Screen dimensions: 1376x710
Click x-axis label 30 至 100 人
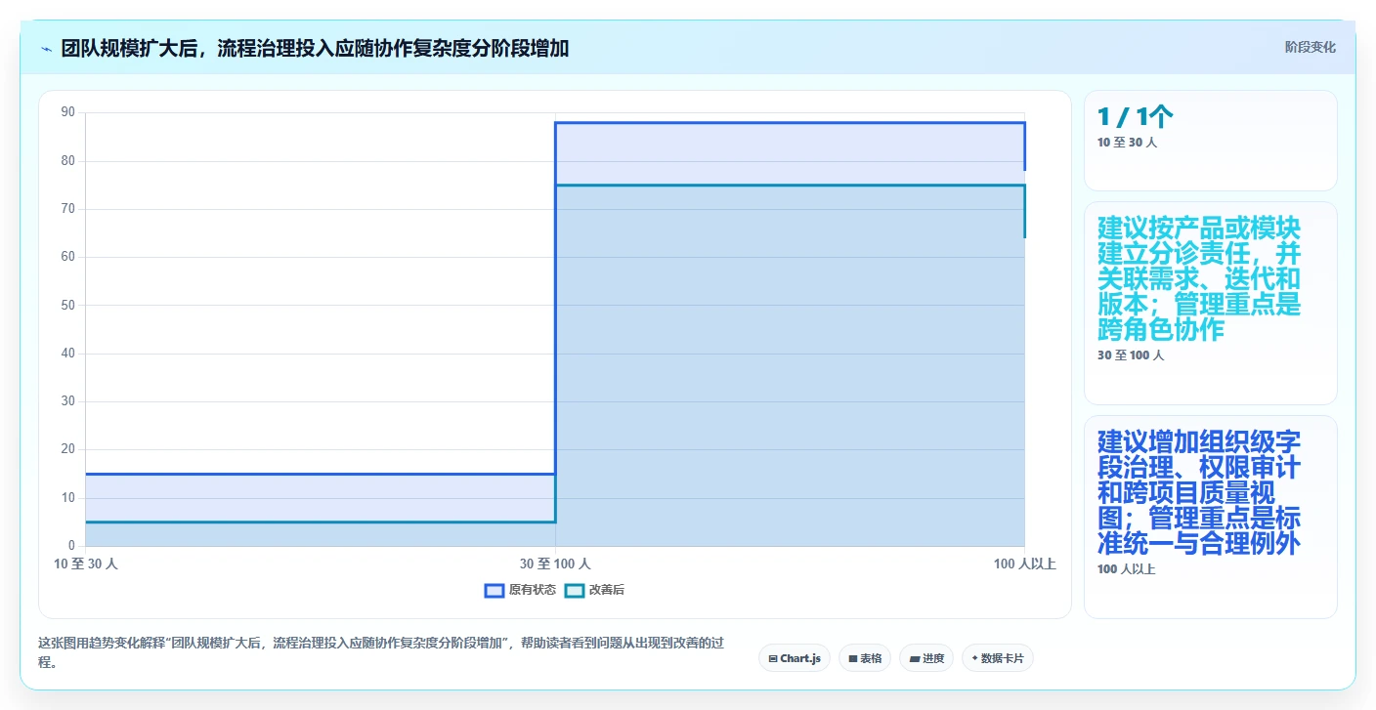tap(555, 564)
